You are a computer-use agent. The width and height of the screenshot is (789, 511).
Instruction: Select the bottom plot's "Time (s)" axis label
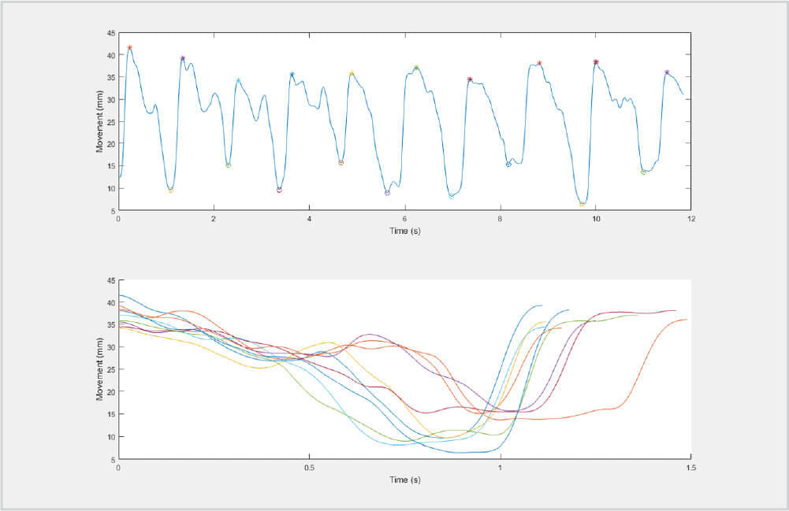[x=405, y=479]
